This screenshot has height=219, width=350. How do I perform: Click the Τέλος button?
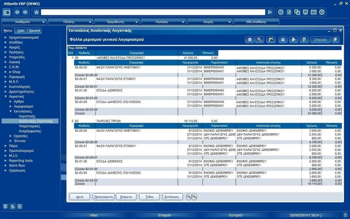[x=149, y=197]
